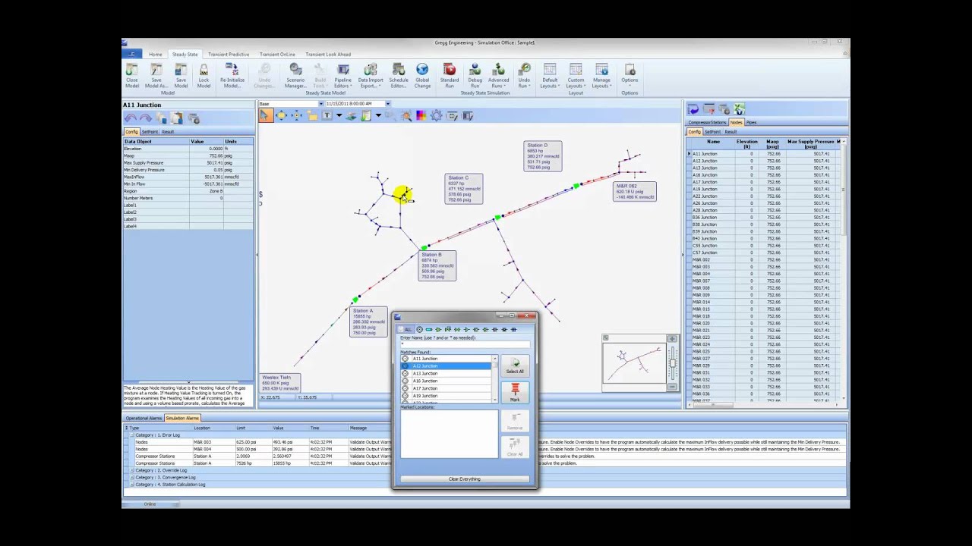Click the application menu button
972x546 pixels.
tap(131, 54)
